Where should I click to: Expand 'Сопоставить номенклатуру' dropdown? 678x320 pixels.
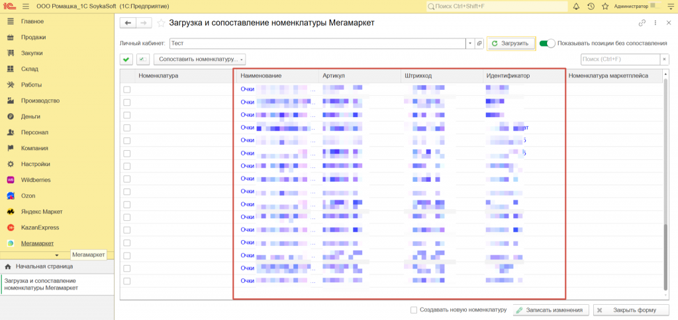click(x=199, y=60)
